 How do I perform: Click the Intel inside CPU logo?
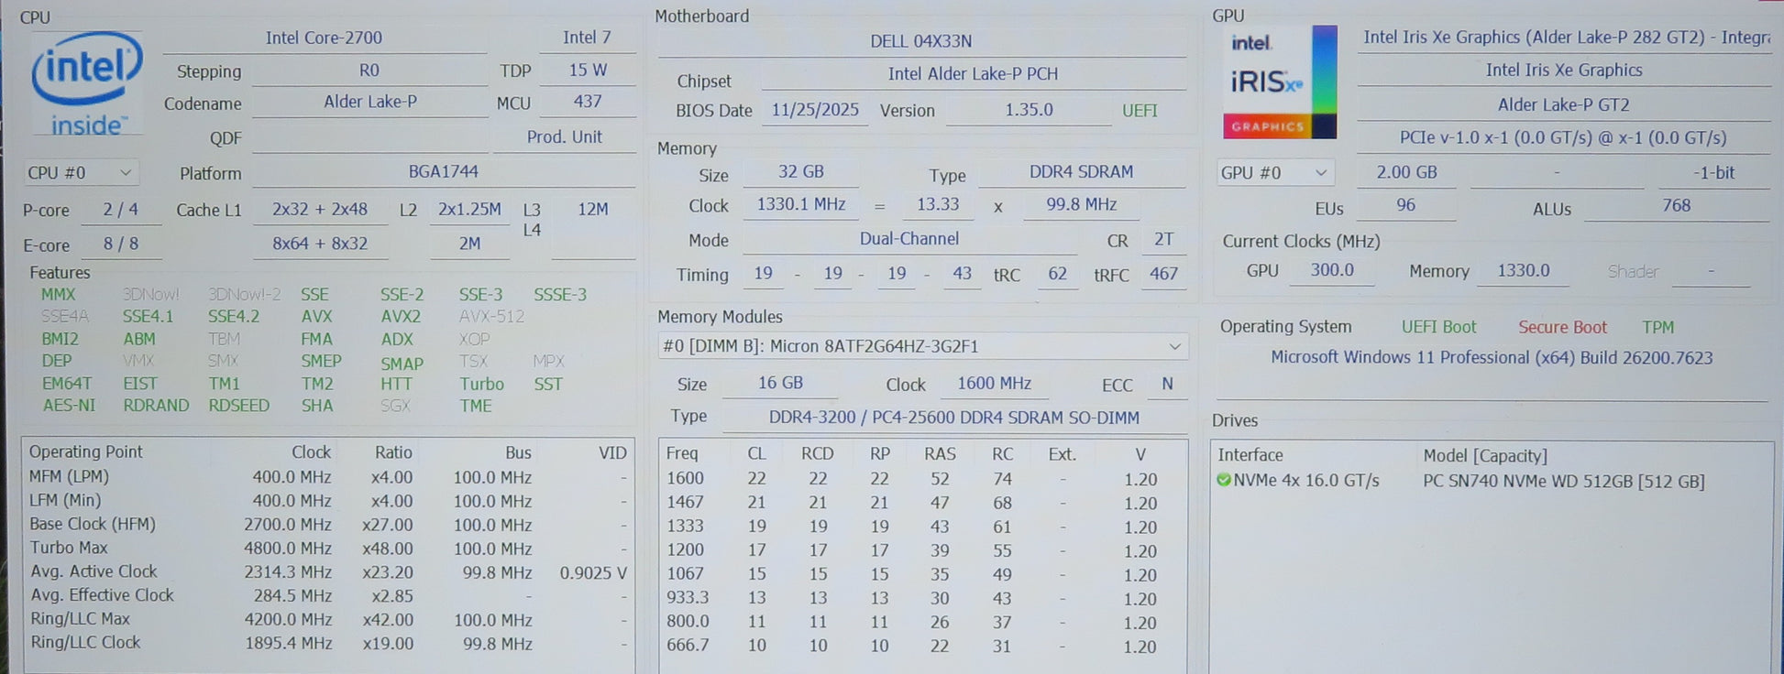coord(86,84)
